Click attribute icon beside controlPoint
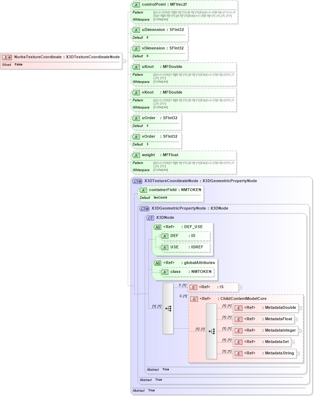Screen dimensions: 314x396 pos(136,5)
